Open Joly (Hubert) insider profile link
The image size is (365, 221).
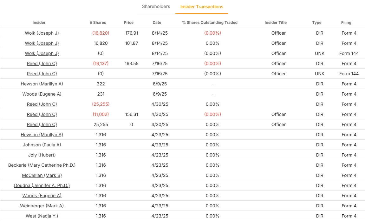[x=42, y=155]
